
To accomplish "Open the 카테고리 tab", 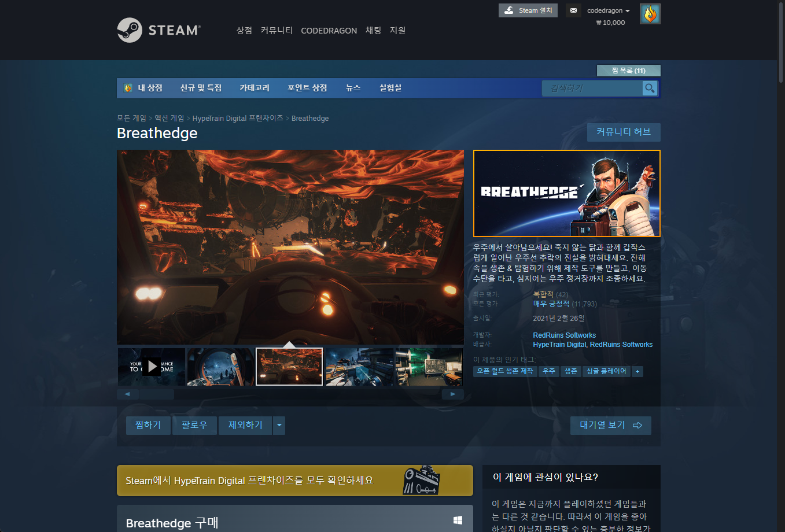I will (x=255, y=88).
